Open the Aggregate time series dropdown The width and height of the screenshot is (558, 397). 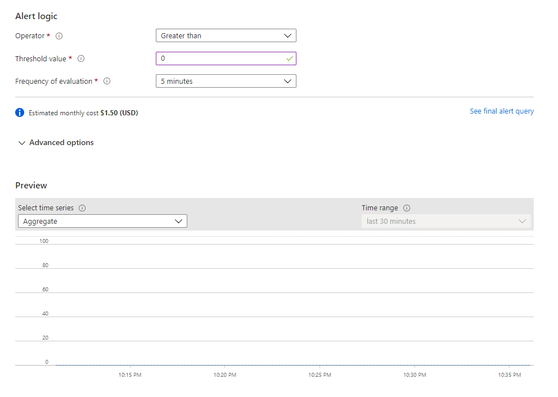pos(102,222)
